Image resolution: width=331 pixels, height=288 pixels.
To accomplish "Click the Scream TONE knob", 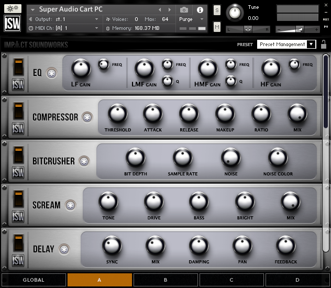I will (108, 202).
